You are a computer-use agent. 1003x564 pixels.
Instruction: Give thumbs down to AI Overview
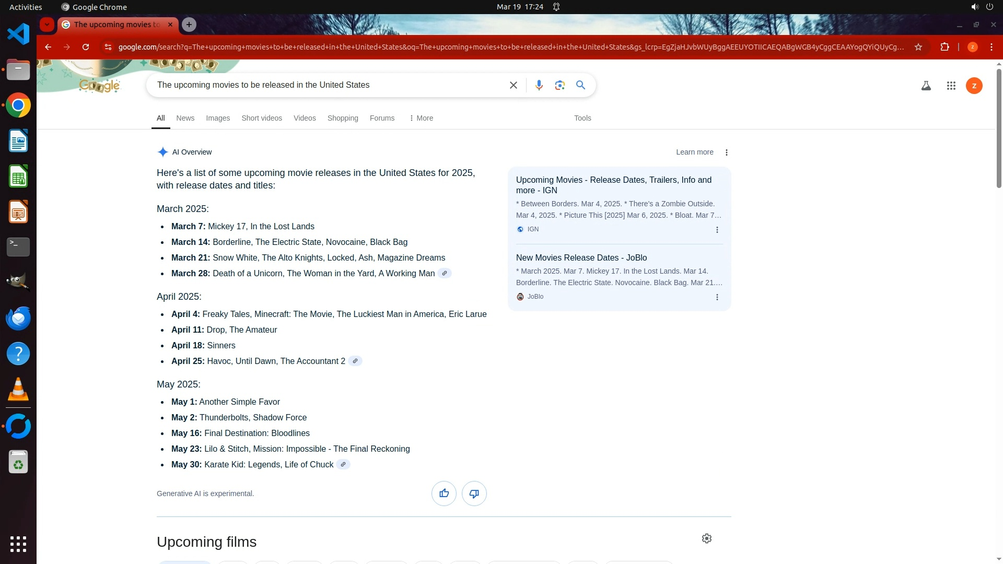[474, 493]
